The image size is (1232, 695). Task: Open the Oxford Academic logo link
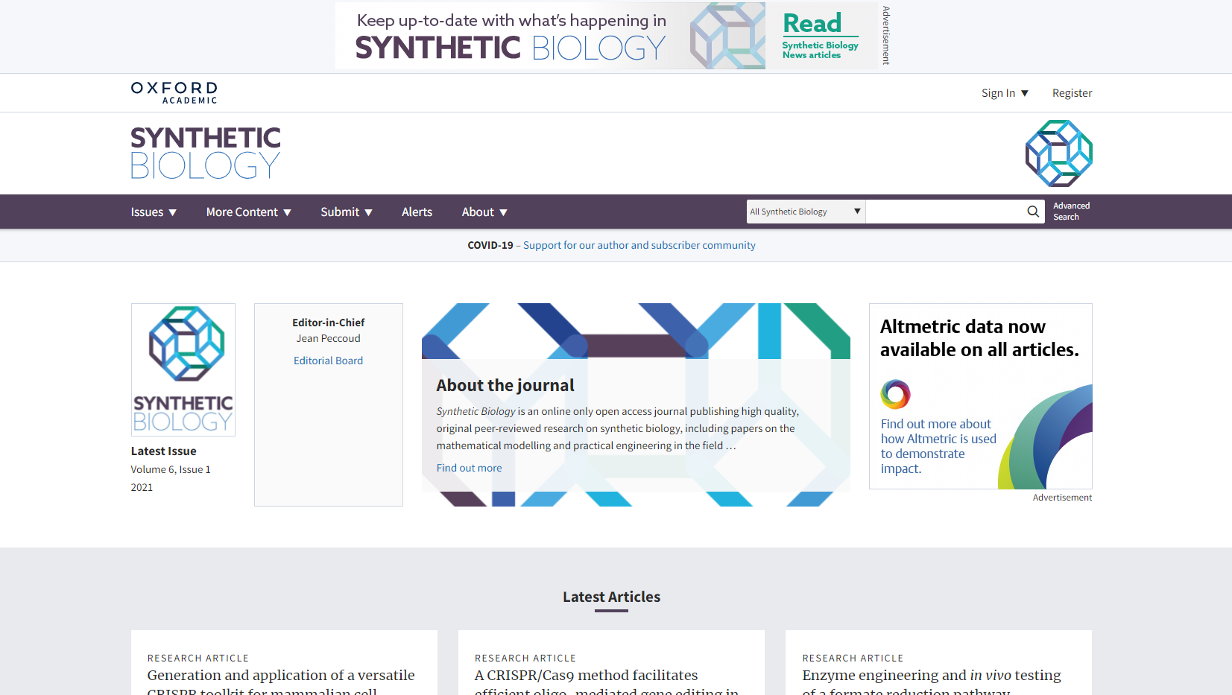[174, 93]
